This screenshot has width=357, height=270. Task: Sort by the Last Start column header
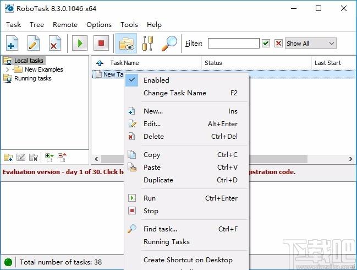pyautogui.click(x=328, y=63)
